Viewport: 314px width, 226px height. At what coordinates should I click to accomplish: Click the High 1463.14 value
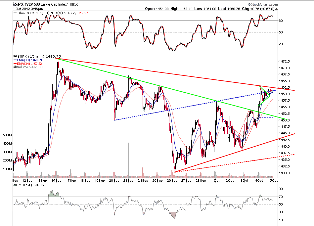(x=182, y=9)
